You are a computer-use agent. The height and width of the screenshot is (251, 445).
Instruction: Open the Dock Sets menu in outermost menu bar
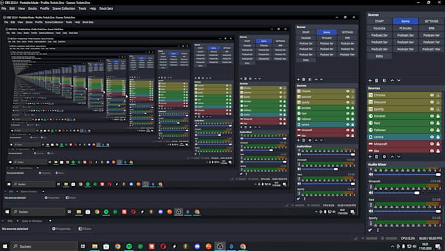click(x=106, y=9)
